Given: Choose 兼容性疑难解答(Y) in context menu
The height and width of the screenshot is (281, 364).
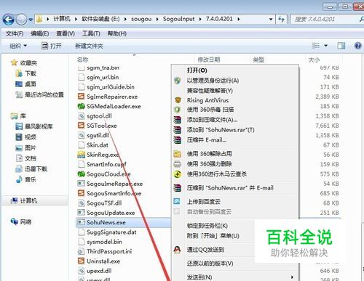Looking at the screenshot, I should (210, 91).
